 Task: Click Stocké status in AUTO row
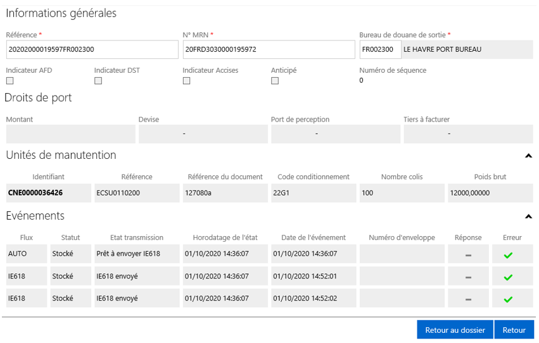click(x=63, y=254)
